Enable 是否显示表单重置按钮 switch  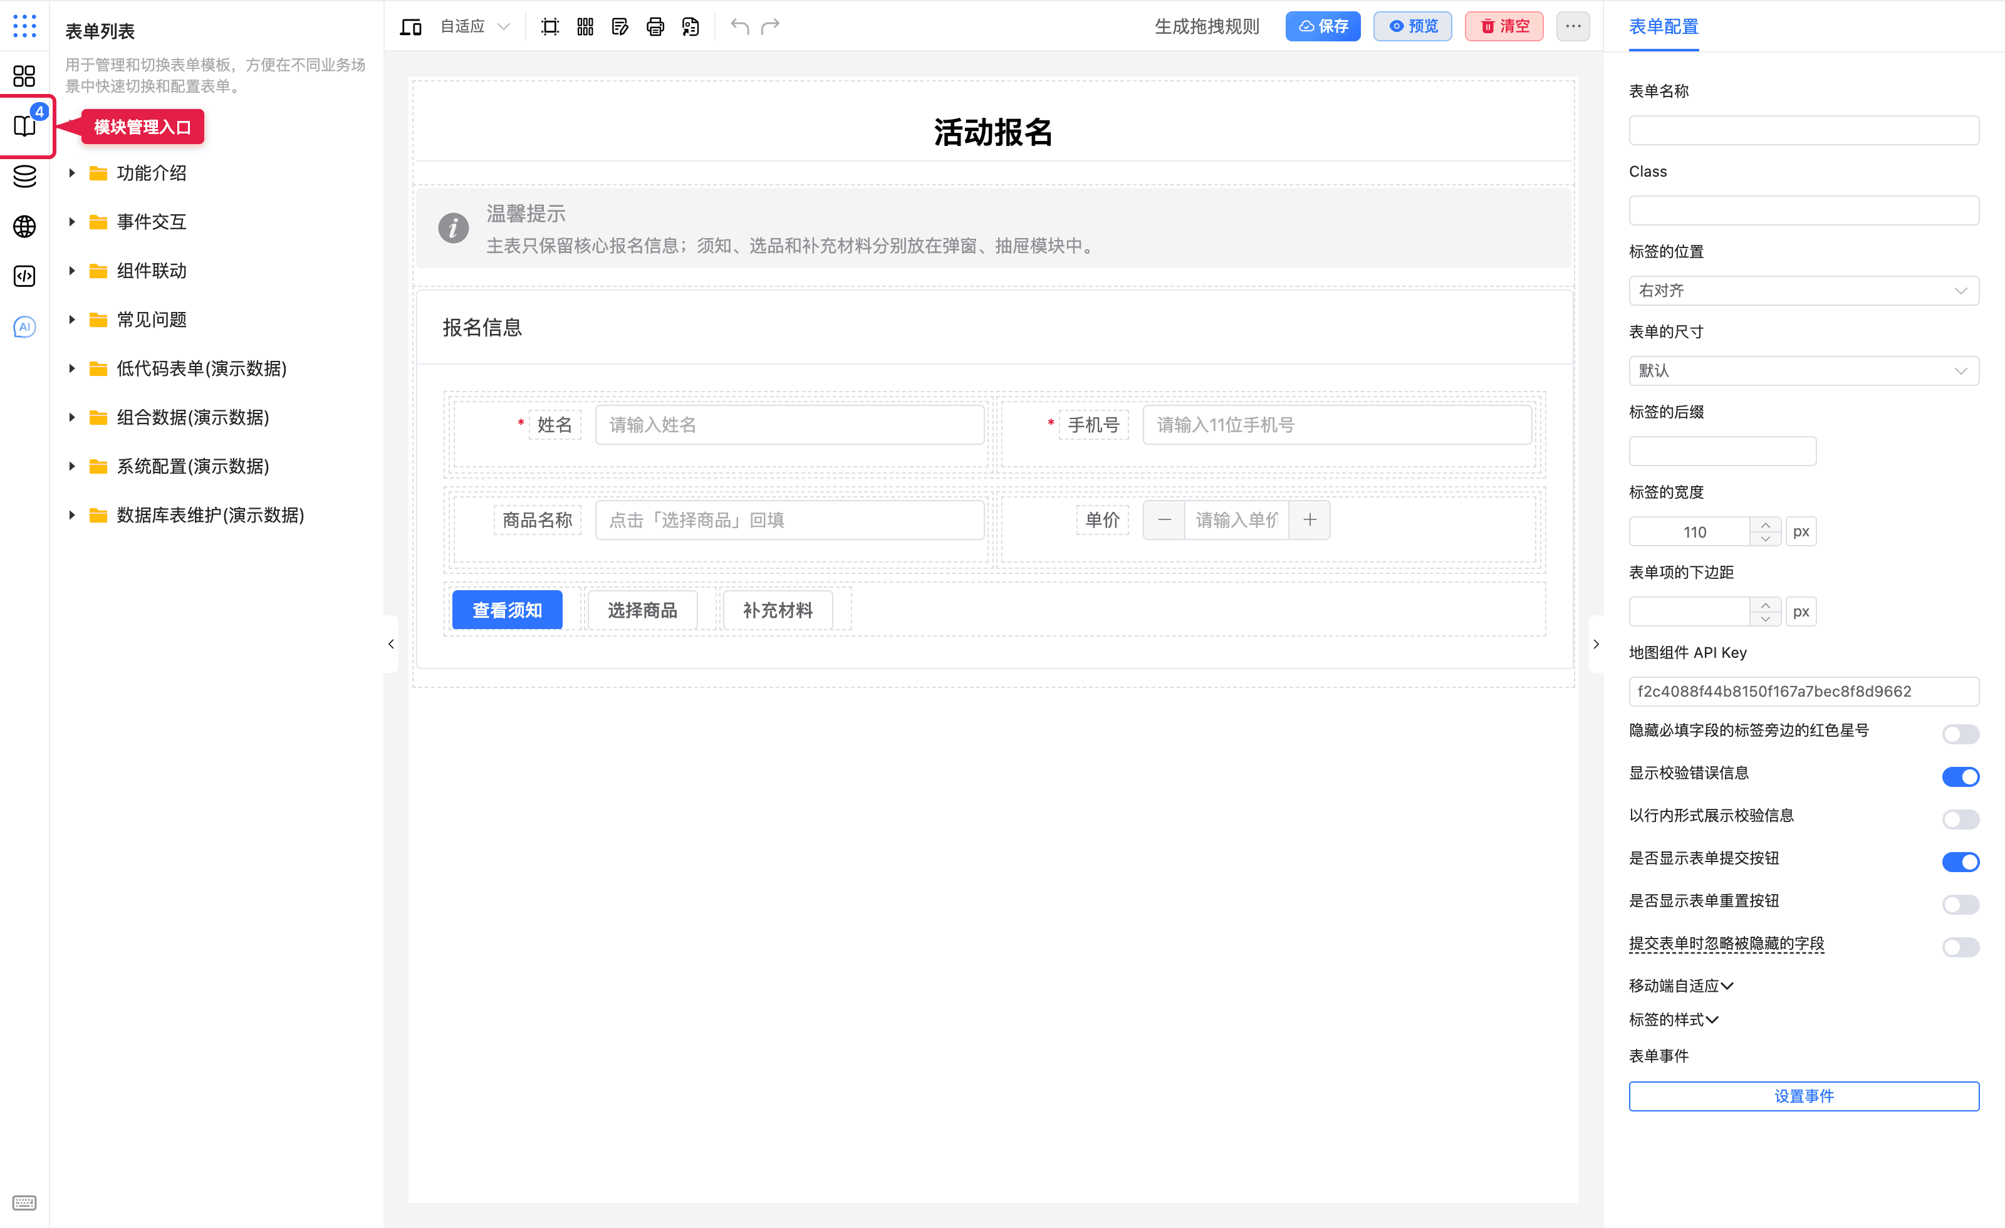[x=1961, y=904]
